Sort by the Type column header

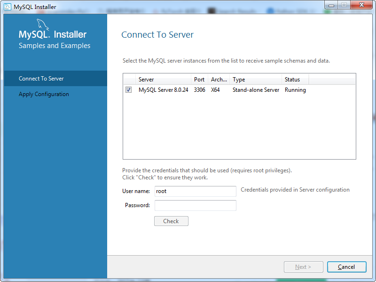point(256,80)
